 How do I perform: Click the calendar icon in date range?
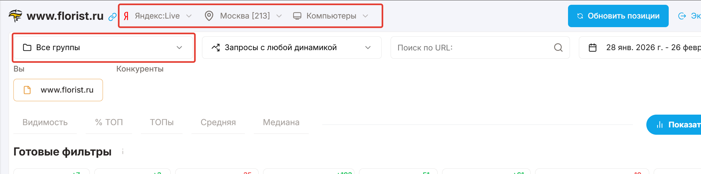click(593, 48)
